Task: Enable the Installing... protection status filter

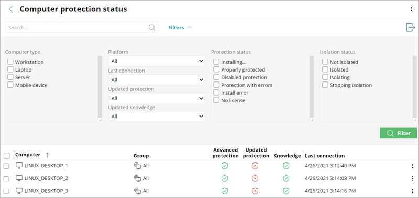Action: (216, 62)
